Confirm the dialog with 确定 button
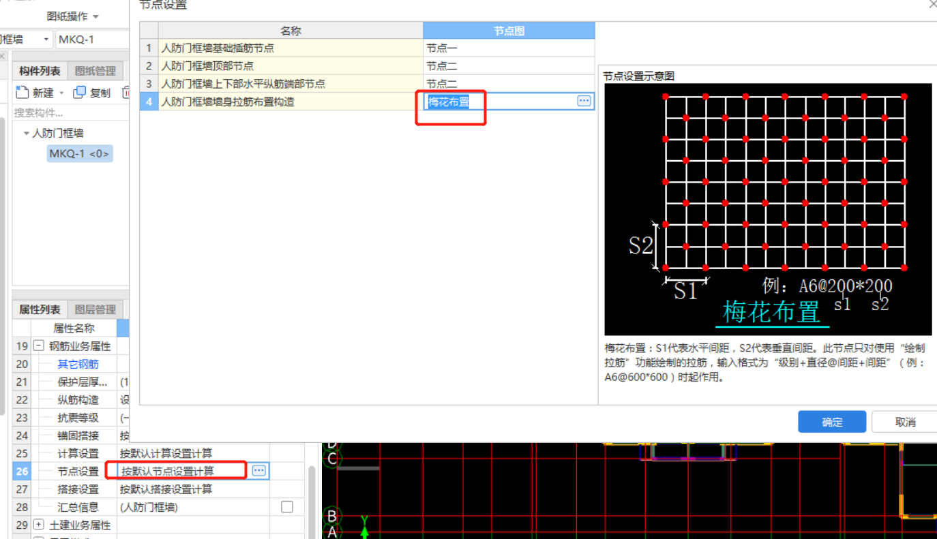The width and height of the screenshot is (937, 539). [832, 422]
